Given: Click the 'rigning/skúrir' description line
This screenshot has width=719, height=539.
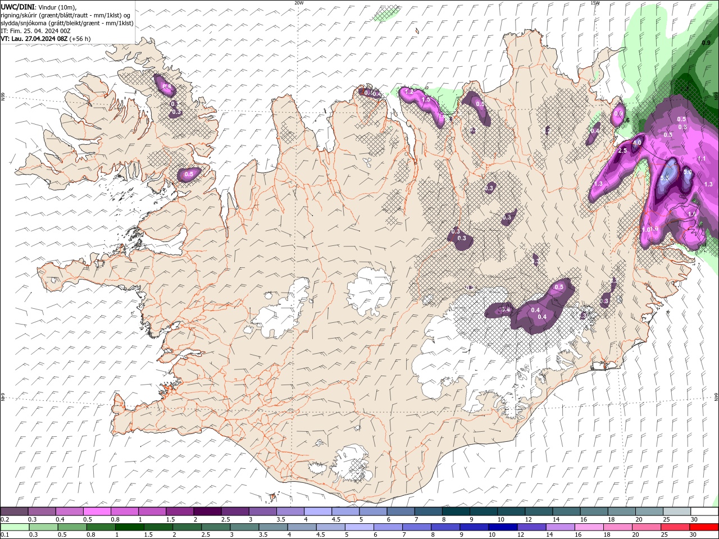Looking at the screenshot, I should [x=66, y=15].
